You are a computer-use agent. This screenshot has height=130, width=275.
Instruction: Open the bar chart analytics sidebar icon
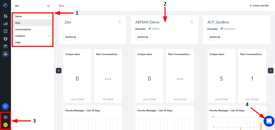click(5, 23)
